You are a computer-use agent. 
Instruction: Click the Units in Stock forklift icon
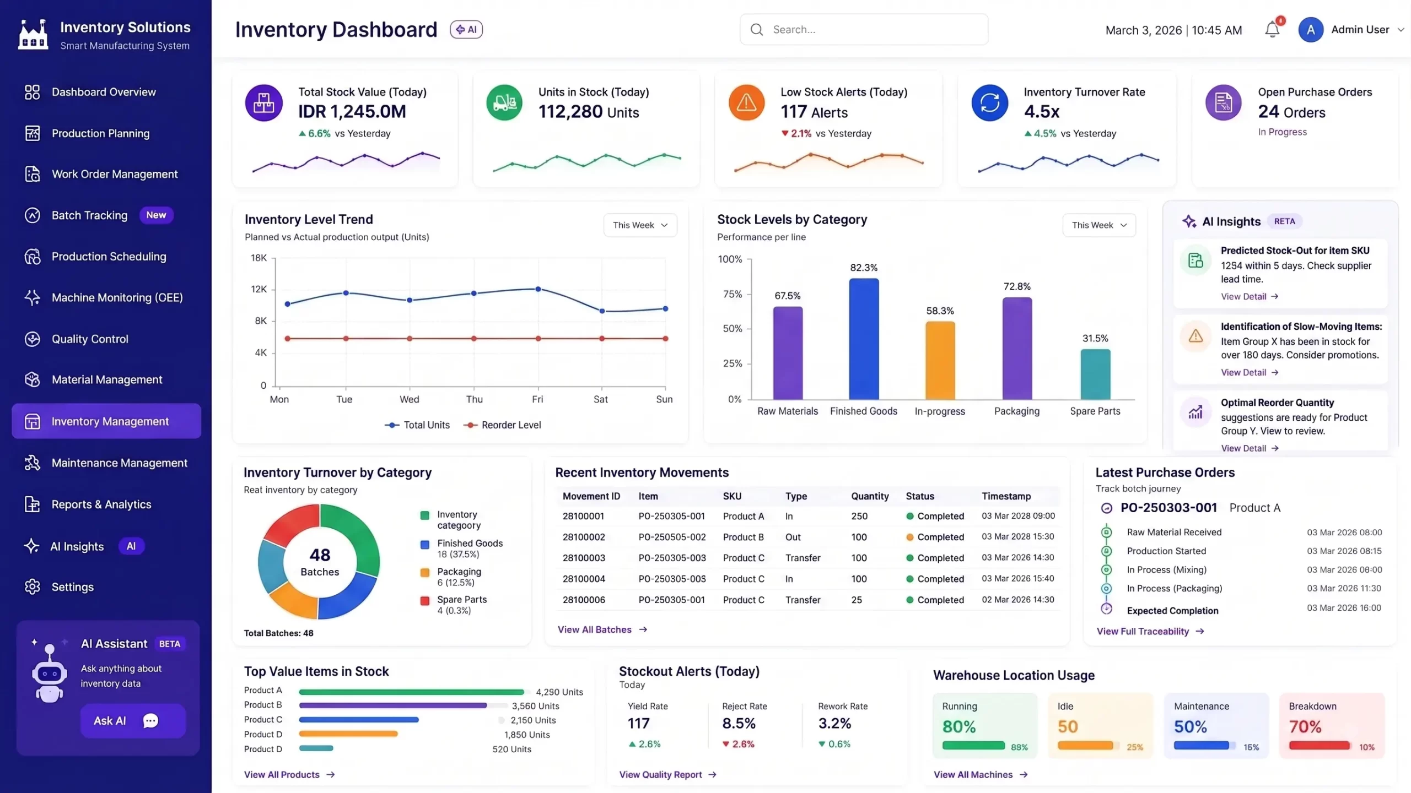pos(504,102)
